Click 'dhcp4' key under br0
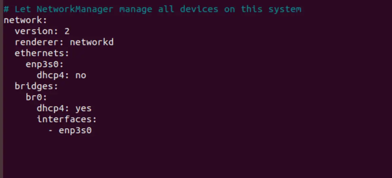The image size is (392, 178). click(50, 108)
